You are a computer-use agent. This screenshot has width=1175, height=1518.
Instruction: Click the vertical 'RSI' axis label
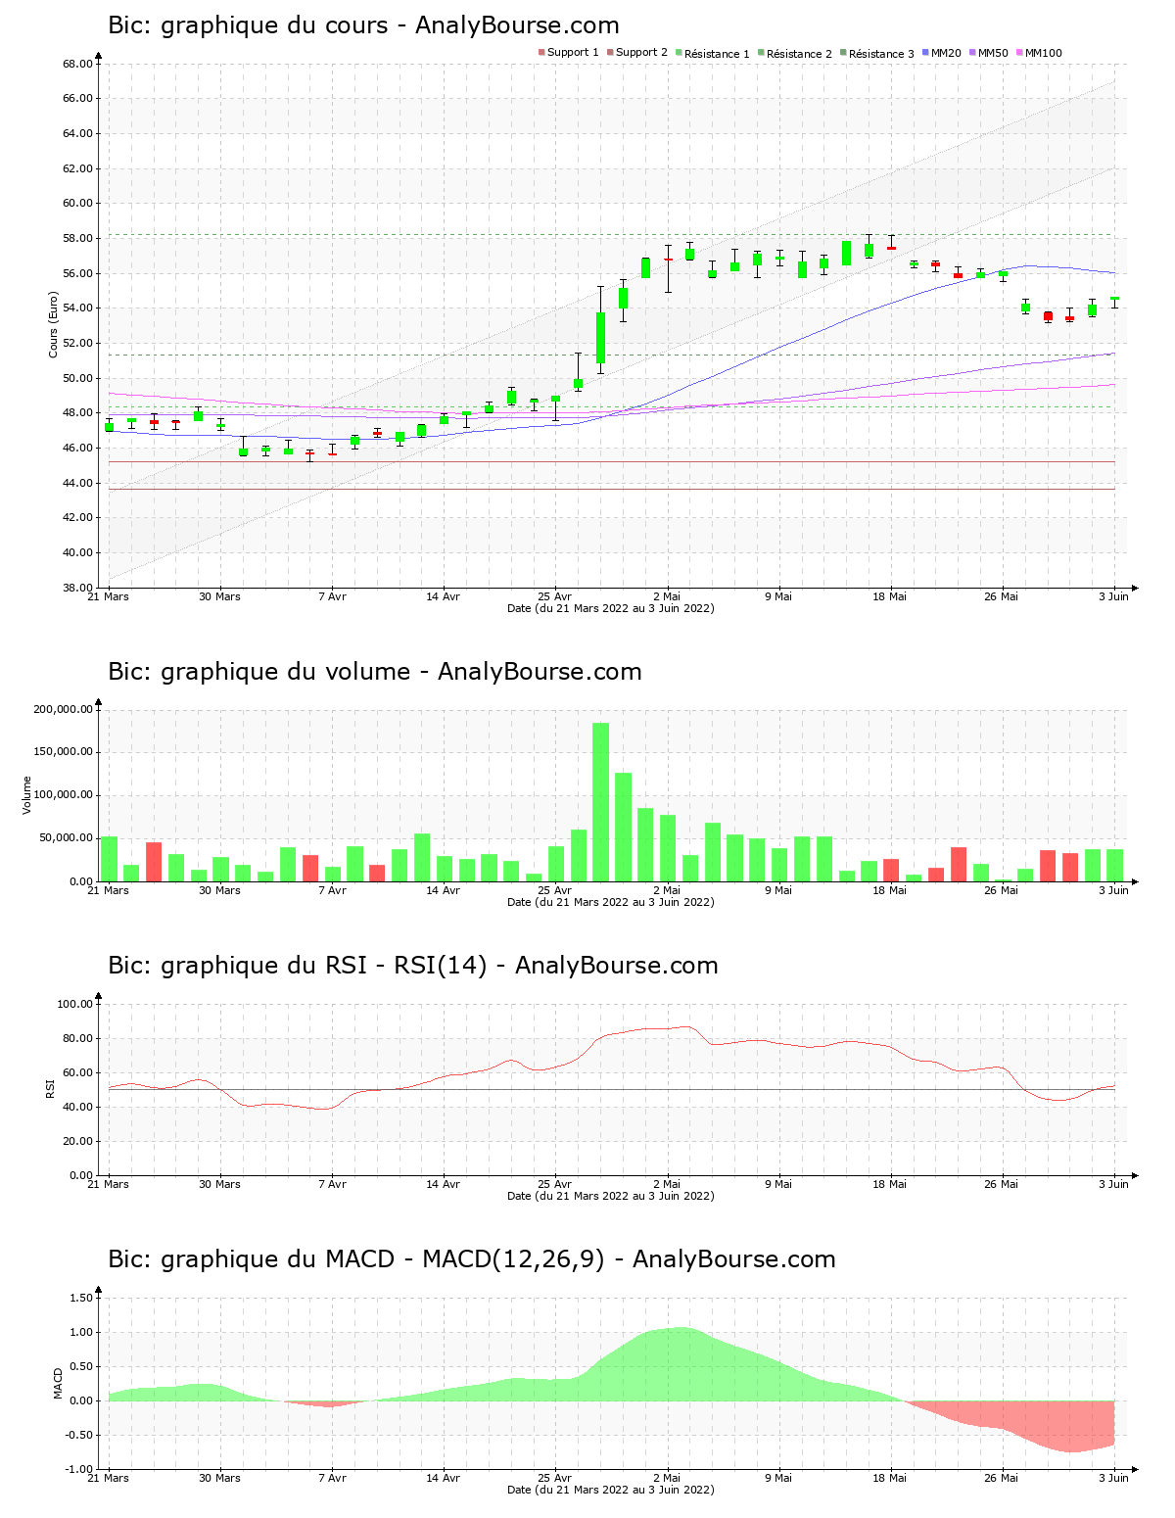(50, 1088)
